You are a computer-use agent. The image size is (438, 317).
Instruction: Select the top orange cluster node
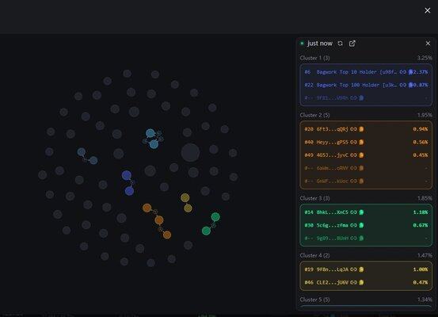[147, 208]
